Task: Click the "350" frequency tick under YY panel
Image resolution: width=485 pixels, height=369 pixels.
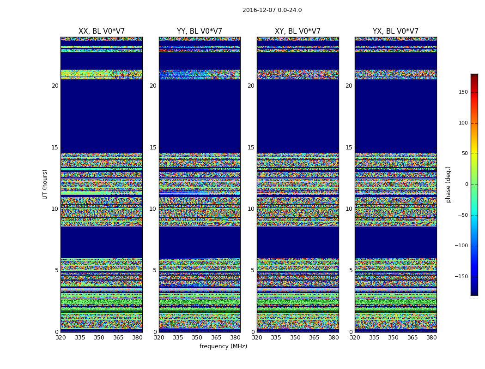Action: 197,338
